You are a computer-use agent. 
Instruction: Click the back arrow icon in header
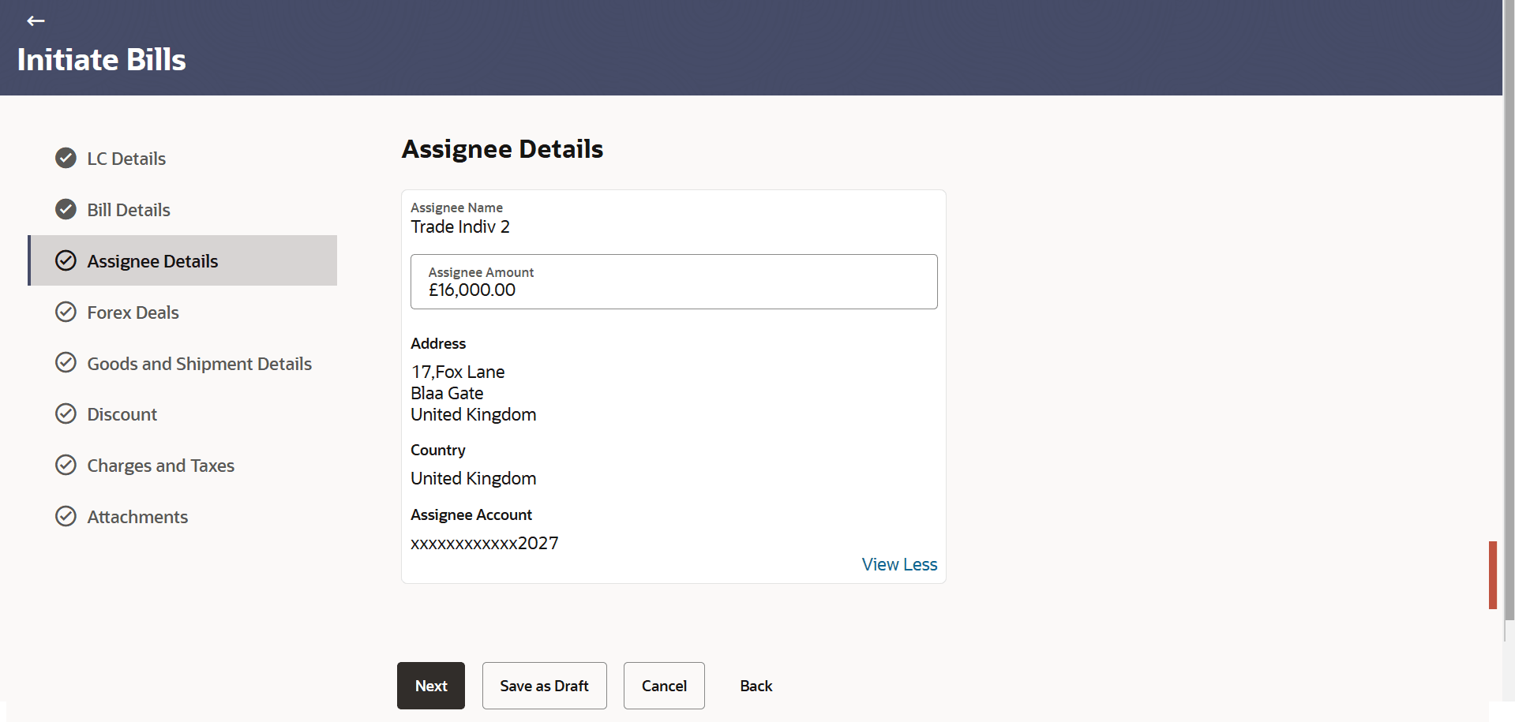pos(36,21)
